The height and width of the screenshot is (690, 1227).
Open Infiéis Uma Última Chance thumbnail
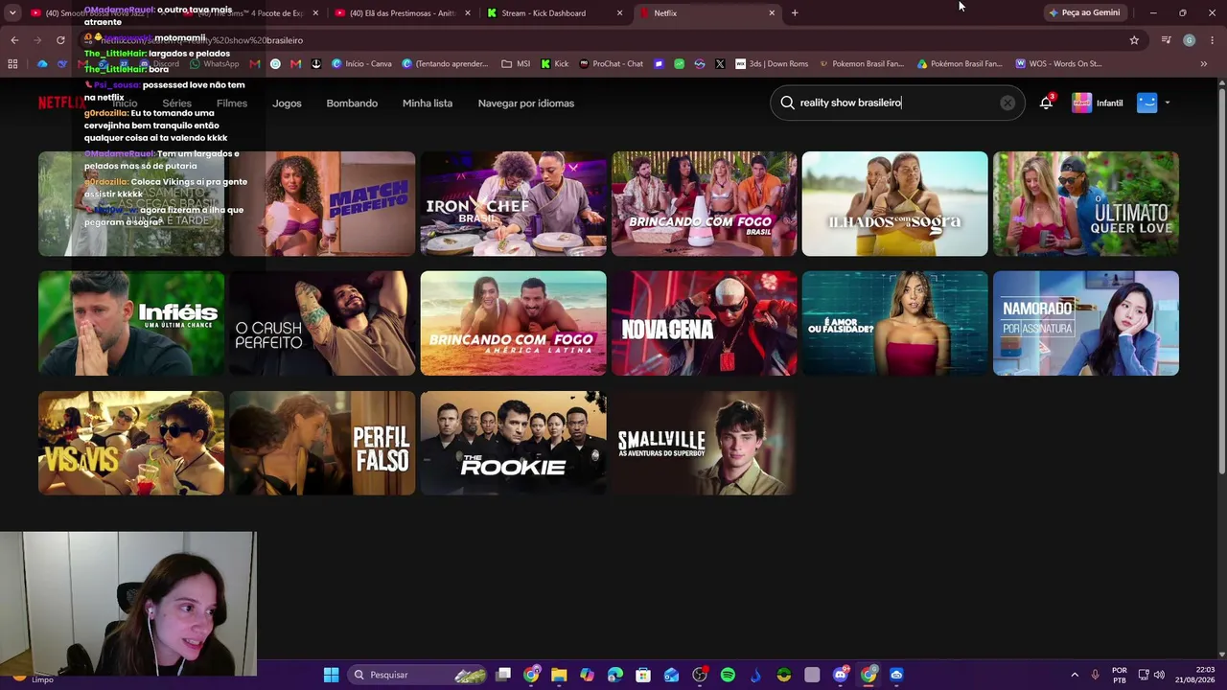(x=131, y=323)
